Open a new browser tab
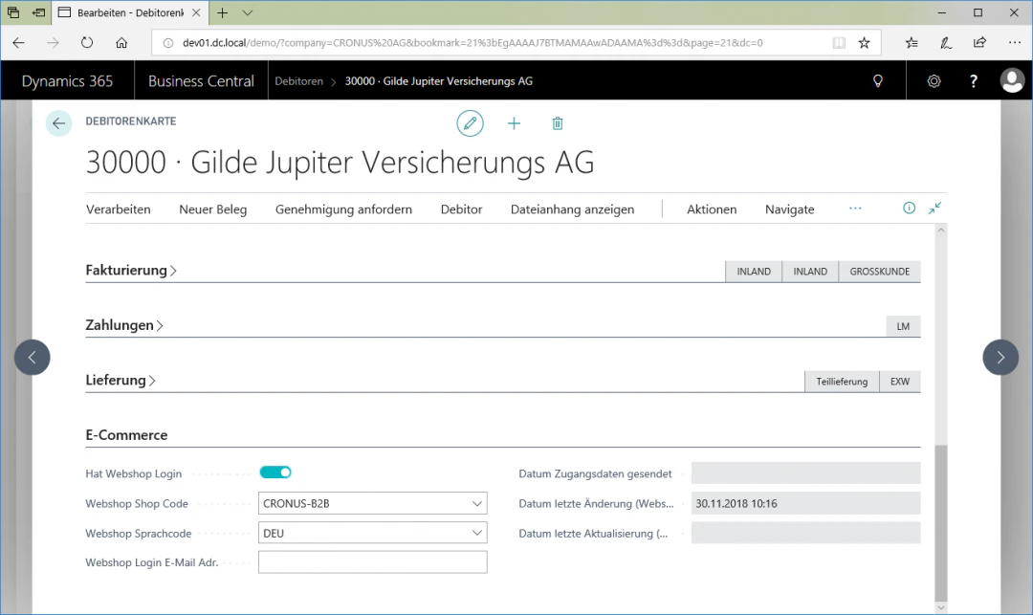 tap(223, 12)
